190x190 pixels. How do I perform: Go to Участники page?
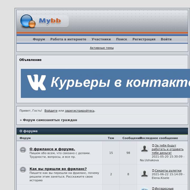(x=101, y=39)
